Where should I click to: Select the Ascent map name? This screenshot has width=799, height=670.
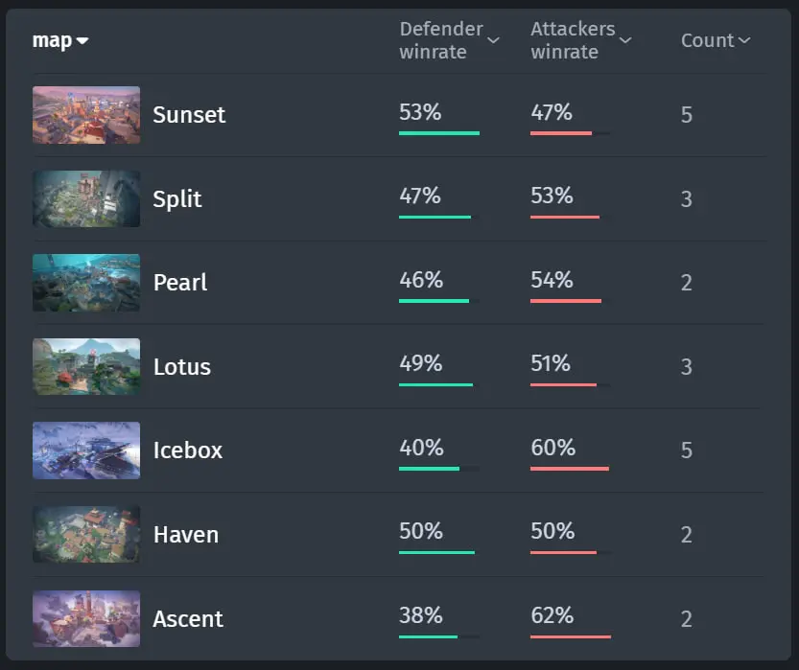pyautogui.click(x=188, y=618)
